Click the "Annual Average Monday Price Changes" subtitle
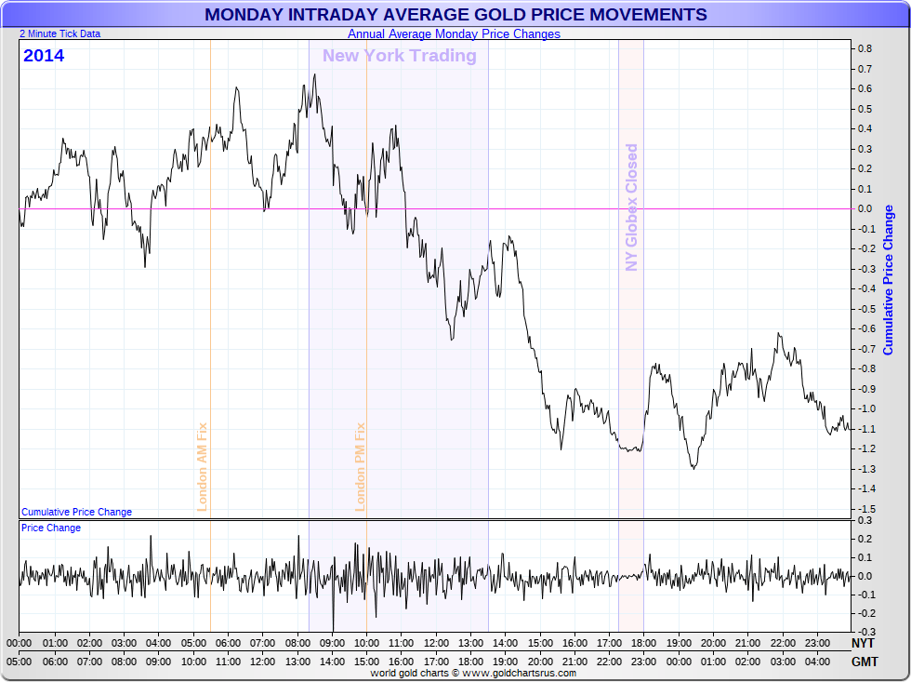This screenshot has width=911, height=682. point(454,33)
